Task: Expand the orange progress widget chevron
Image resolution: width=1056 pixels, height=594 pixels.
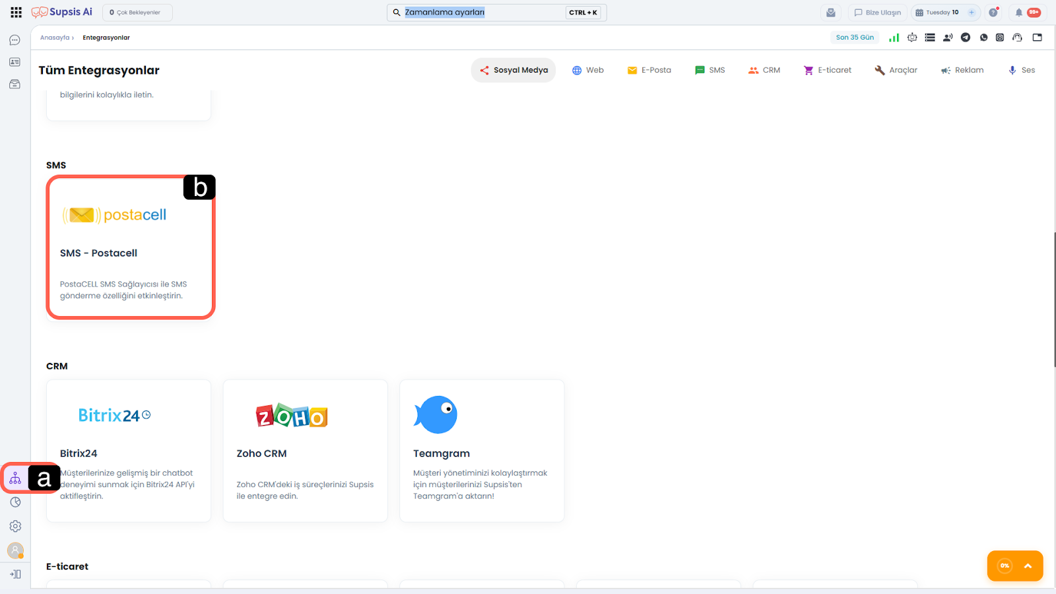Action: (x=1028, y=566)
